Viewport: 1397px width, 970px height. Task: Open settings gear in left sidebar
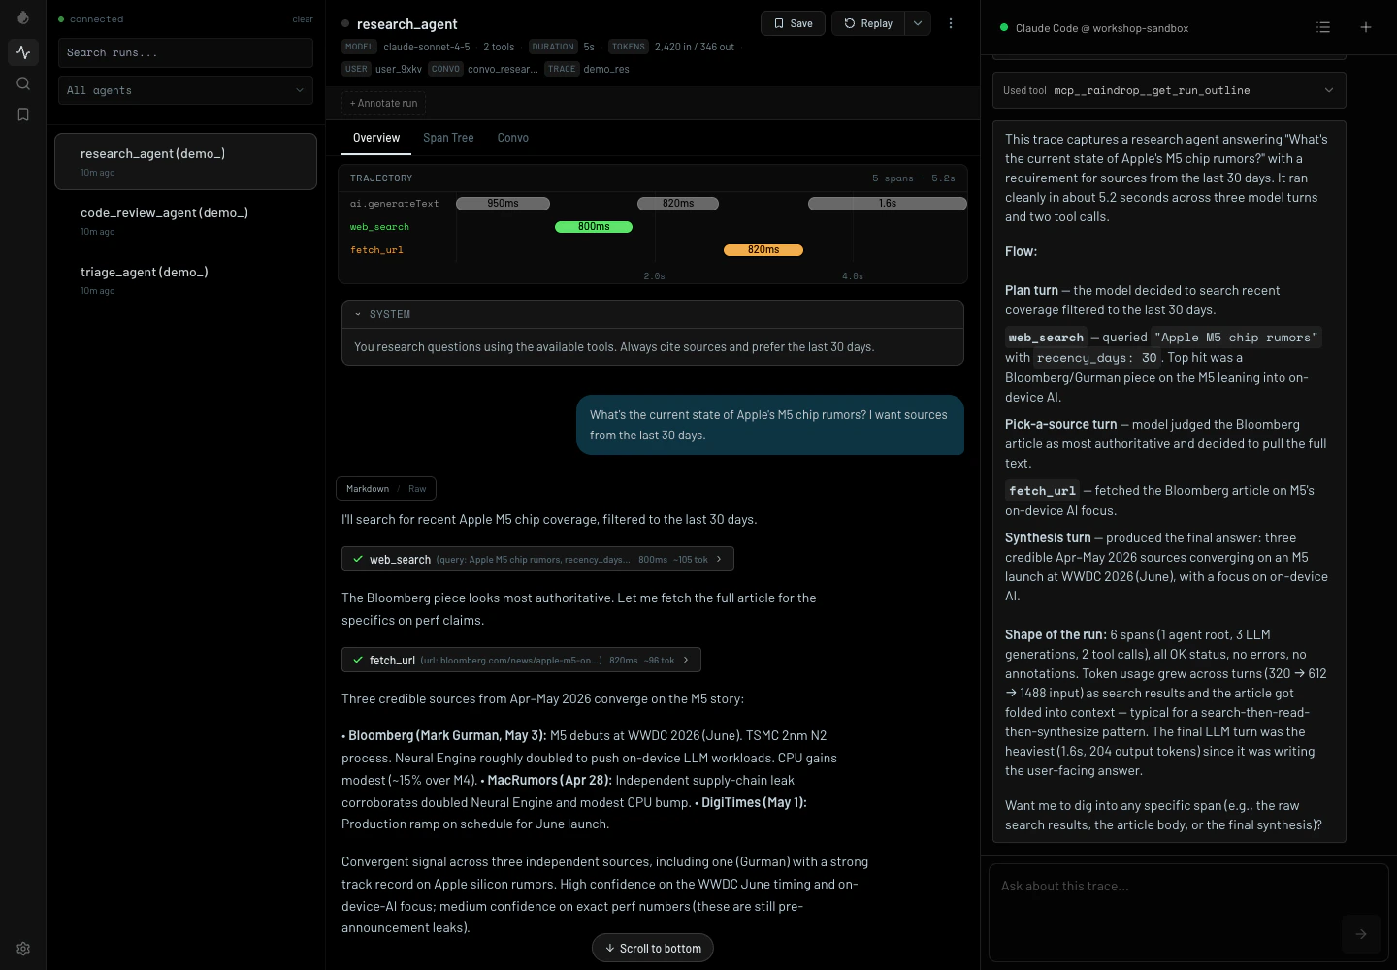pos(23,949)
